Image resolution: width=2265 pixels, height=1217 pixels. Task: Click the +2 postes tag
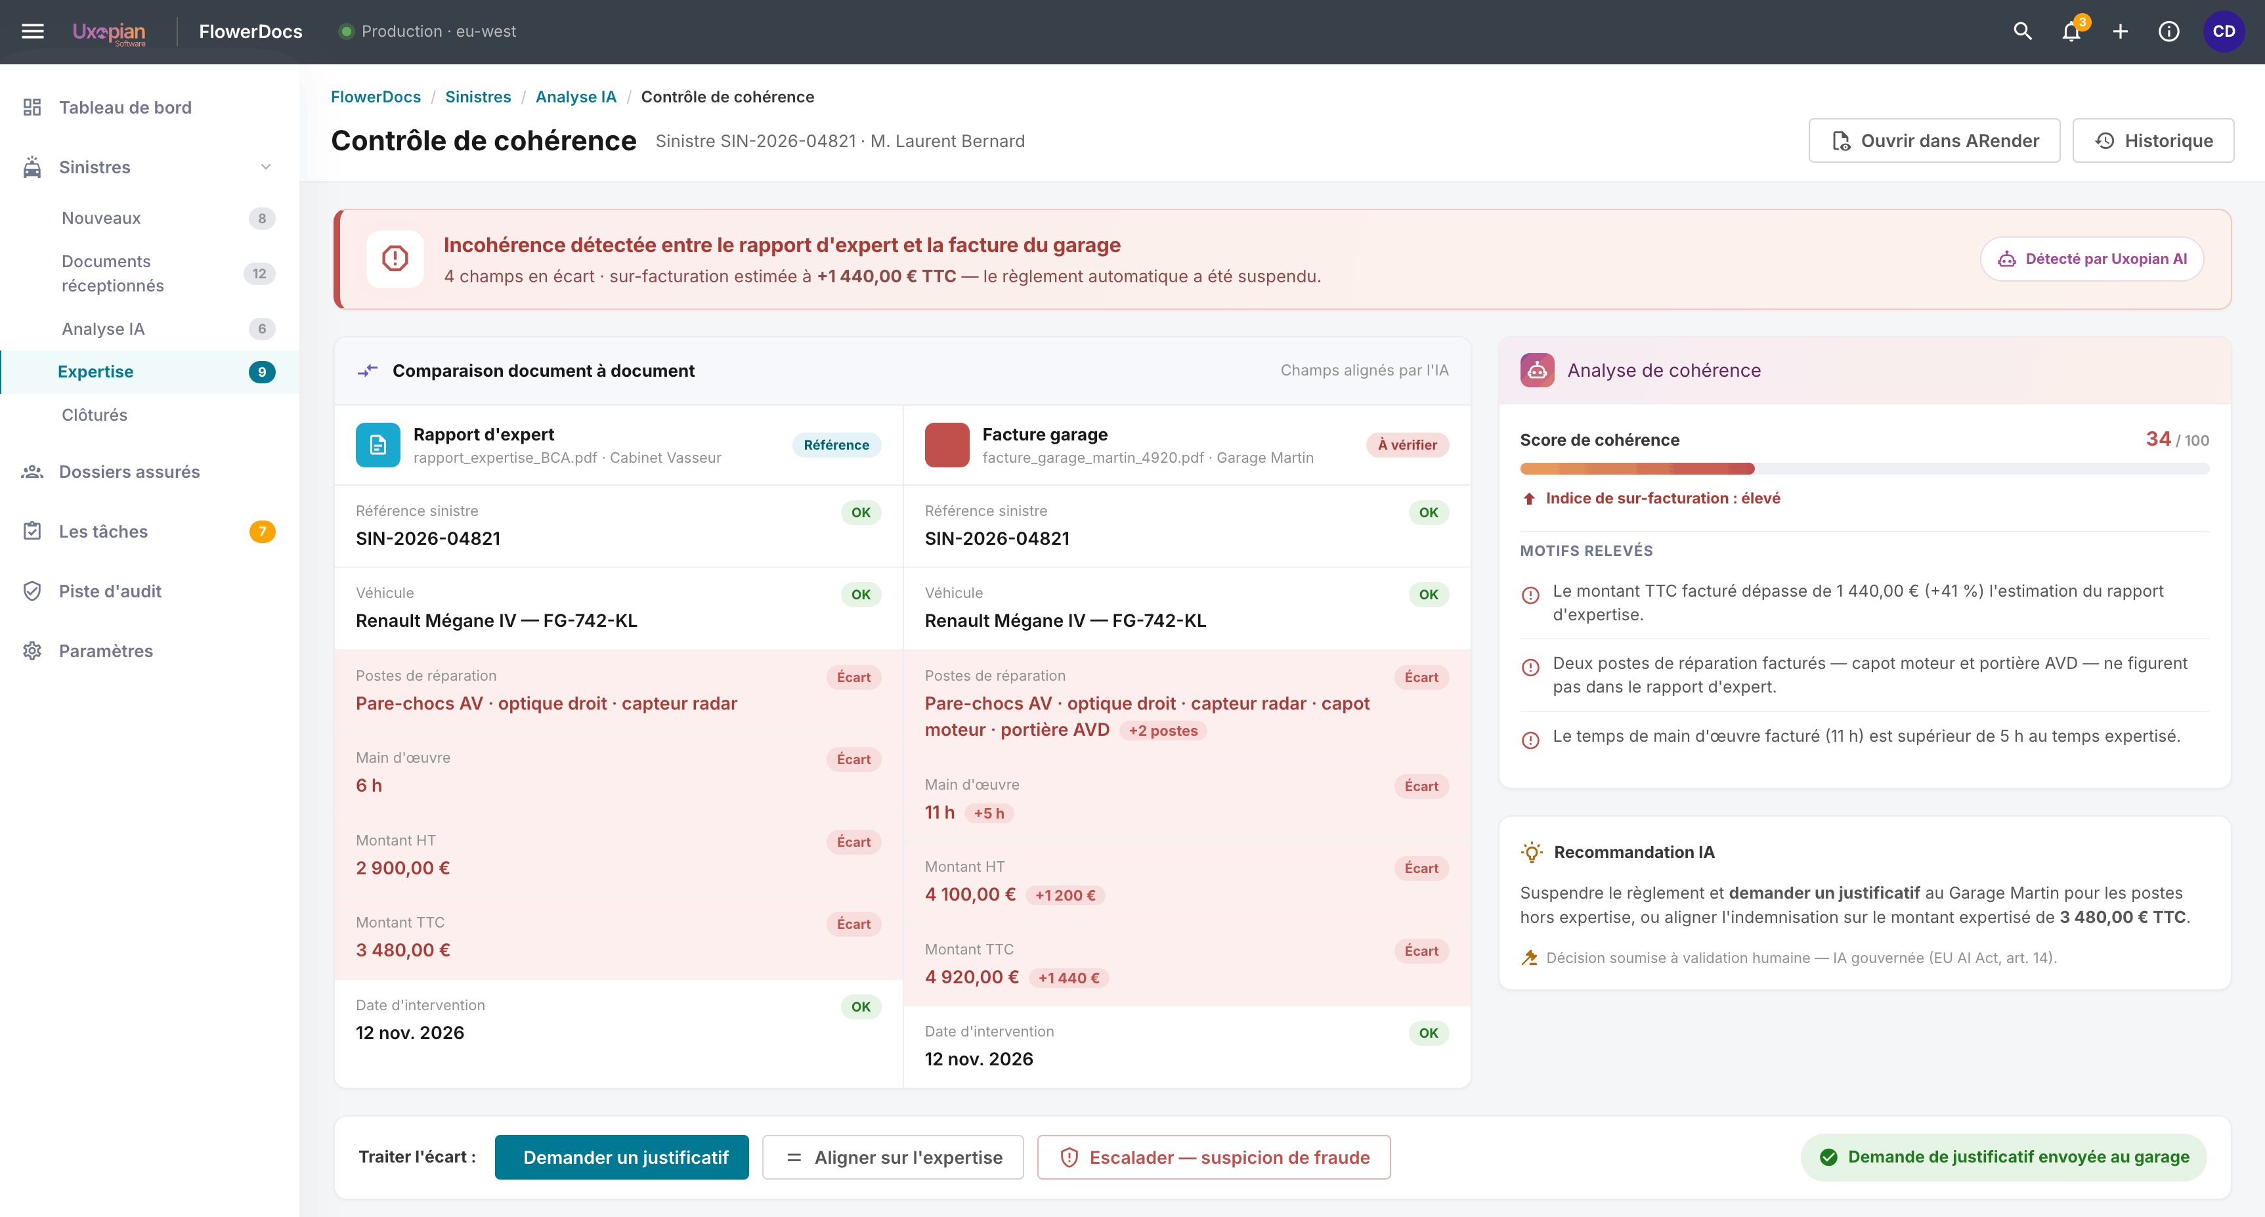pyautogui.click(x=1163, y=731)
